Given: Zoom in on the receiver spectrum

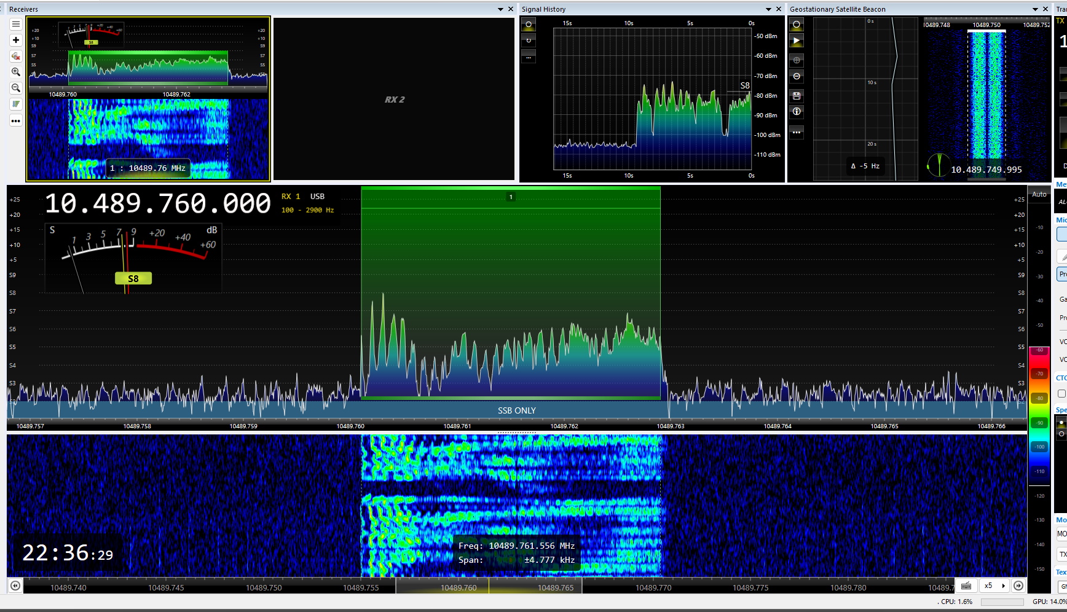Looking at the screenshot, I should point(16,72).
